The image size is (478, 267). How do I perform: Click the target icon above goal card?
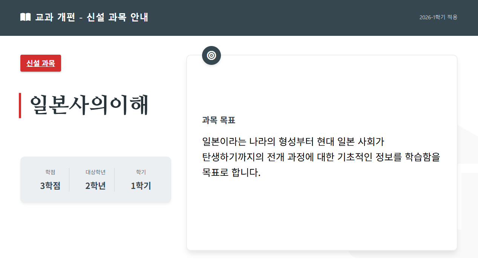pos(211,56)
